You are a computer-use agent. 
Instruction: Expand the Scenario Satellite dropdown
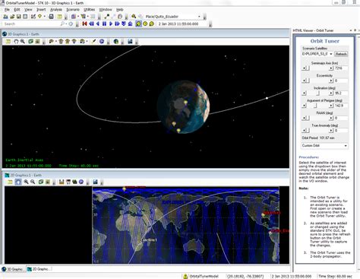click(331, 54)
